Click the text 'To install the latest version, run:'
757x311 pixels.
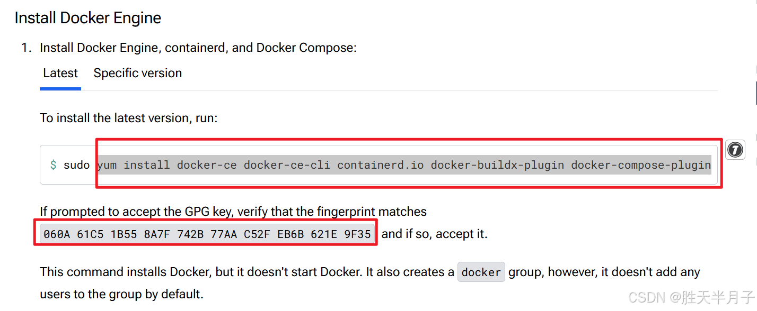[129, 118]
